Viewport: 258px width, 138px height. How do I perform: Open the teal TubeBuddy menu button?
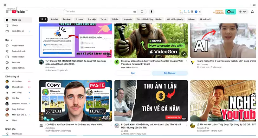pos(230,12)
